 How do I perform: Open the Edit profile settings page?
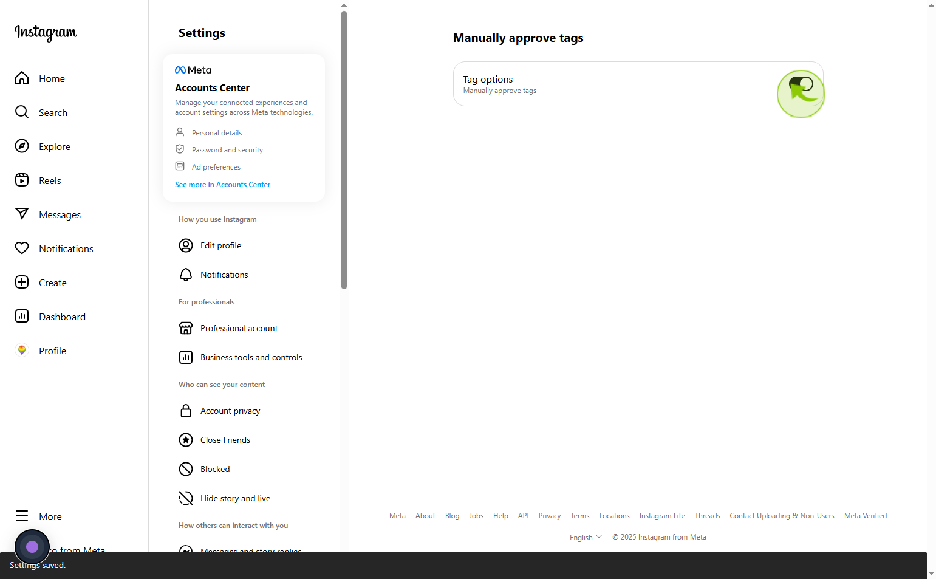244,245
